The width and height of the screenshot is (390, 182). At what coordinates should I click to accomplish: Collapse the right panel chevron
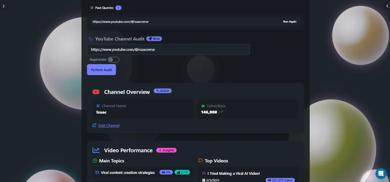pos(387,6)
